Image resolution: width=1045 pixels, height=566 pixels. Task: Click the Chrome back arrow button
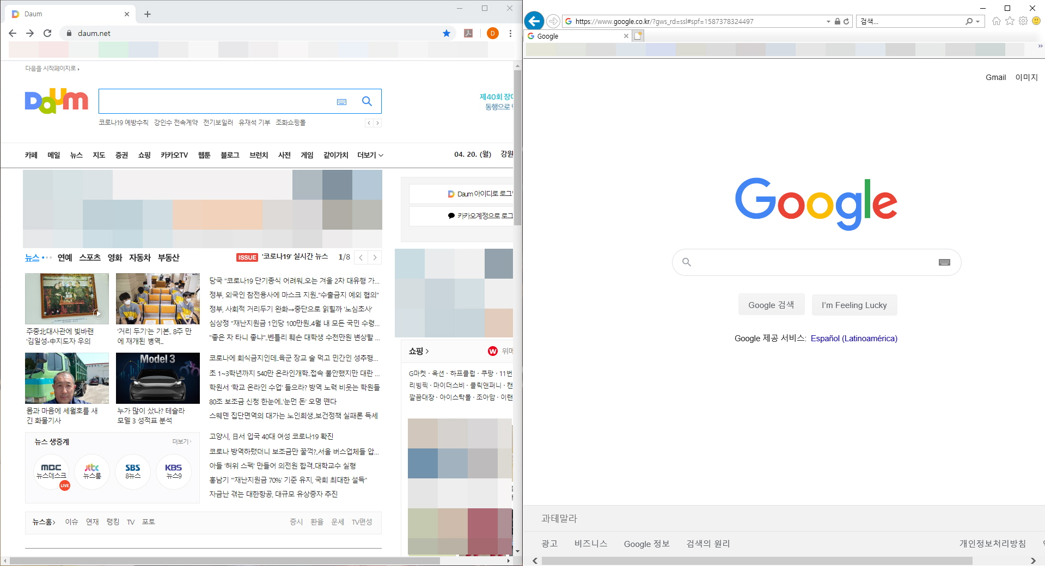[x=13, y=33]
